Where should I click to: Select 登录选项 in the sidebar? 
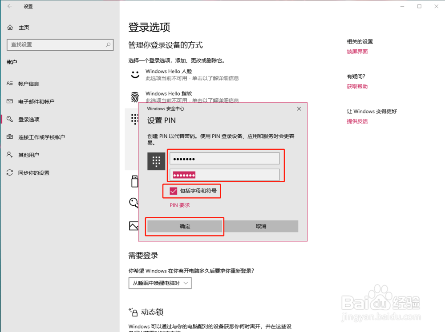(x=29, y=120)
